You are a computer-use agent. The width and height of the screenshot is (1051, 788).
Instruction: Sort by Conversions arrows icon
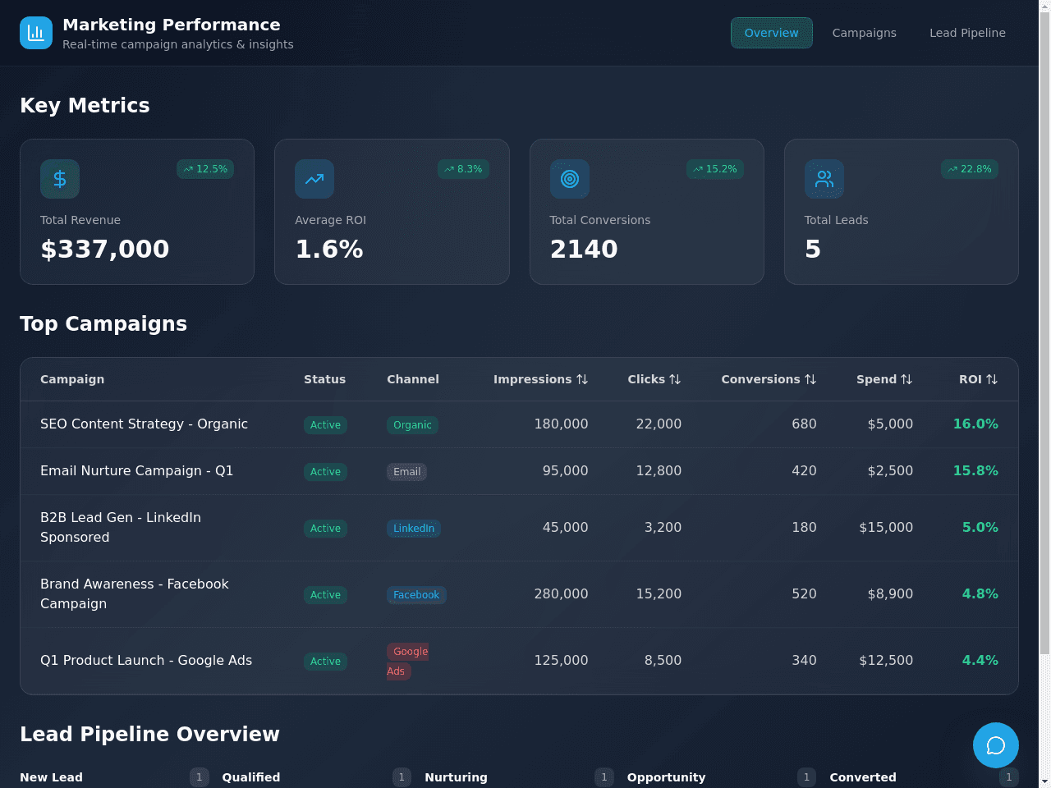[810, 379]
